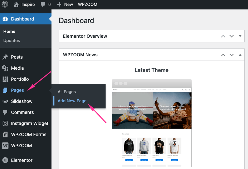Move WPZOOM News panel up
Viewport: 248px width, 169px height.
click(x=223, y=55)
